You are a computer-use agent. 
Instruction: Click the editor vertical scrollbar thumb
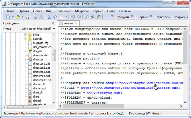(x=185, y=48)
